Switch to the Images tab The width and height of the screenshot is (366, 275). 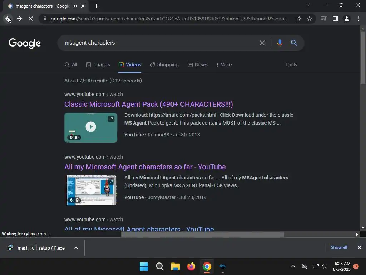tap(98, 65)
